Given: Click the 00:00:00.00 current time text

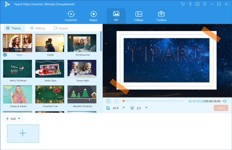Looking at the screenshot, I should 196,101.
